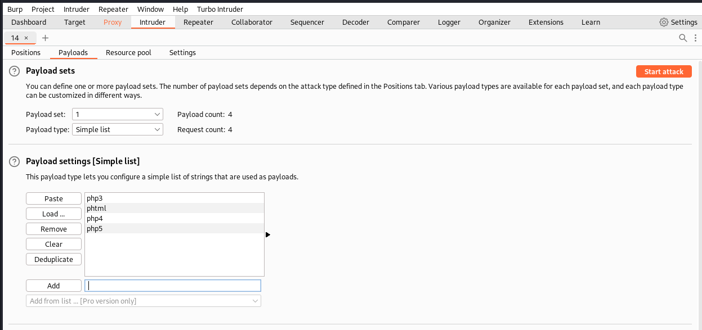Viewport: 702px width, 330px height.
Task: Click the Remove button
Action: coord(53,229)
